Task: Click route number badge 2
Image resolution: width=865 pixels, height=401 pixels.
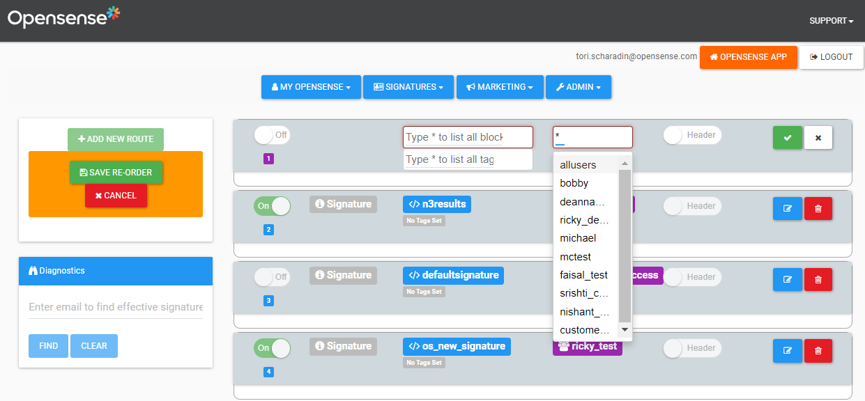Action: tap(269, 230)
